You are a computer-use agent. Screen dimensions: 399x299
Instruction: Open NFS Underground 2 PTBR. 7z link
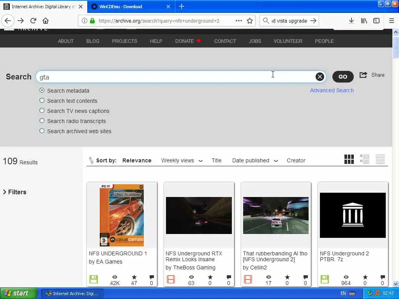point(344,256)
